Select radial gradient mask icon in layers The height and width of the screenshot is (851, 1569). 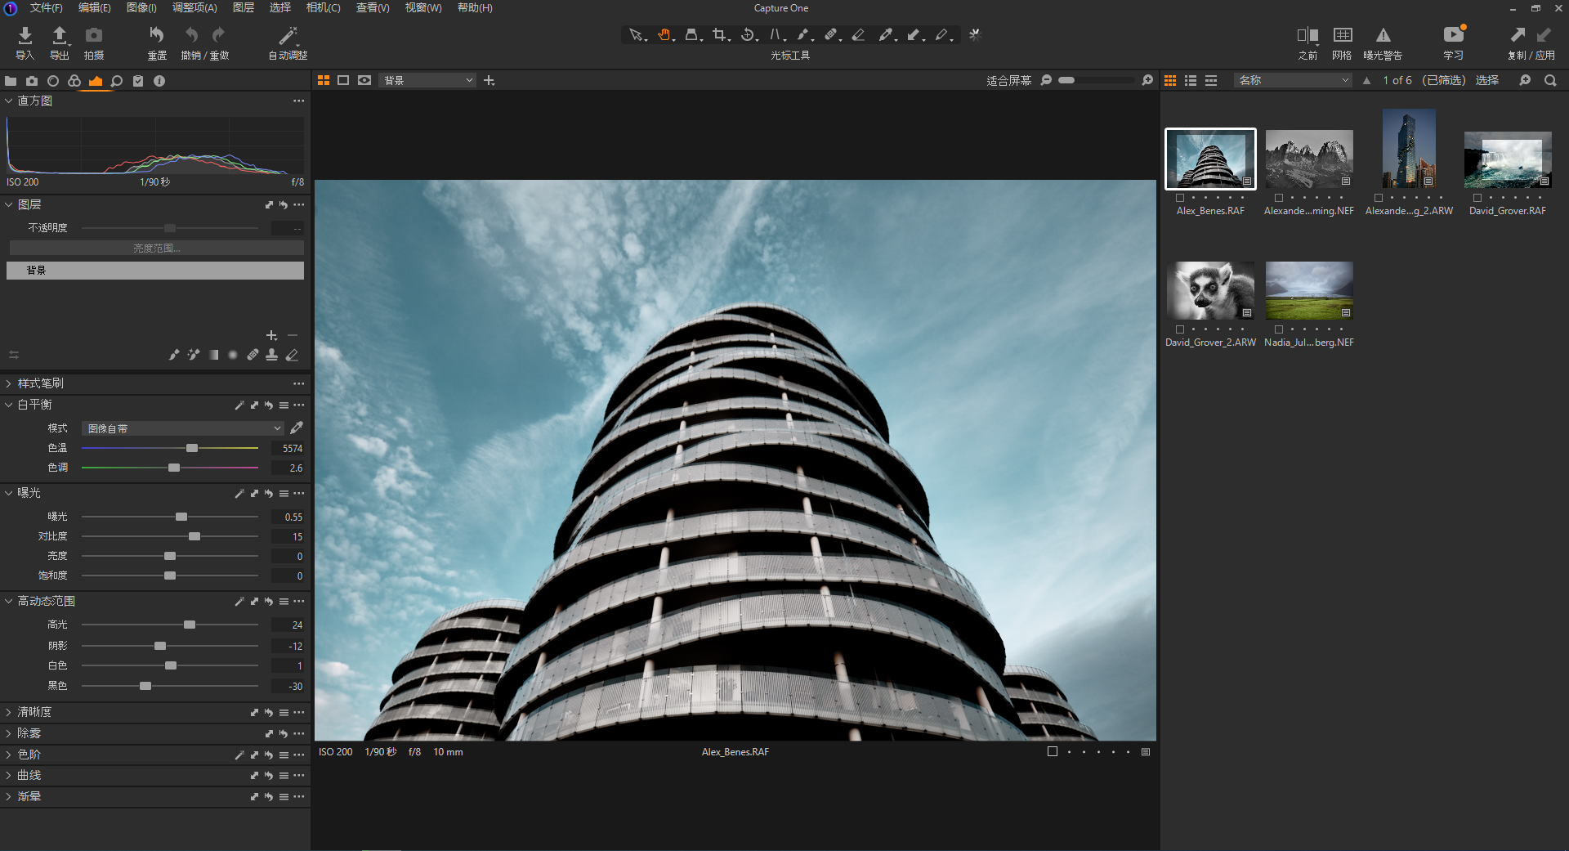tap(233, 355)
